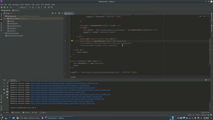Open Project panel options gear
Viewport: 213px width, 120px height.
click(59, 13)
